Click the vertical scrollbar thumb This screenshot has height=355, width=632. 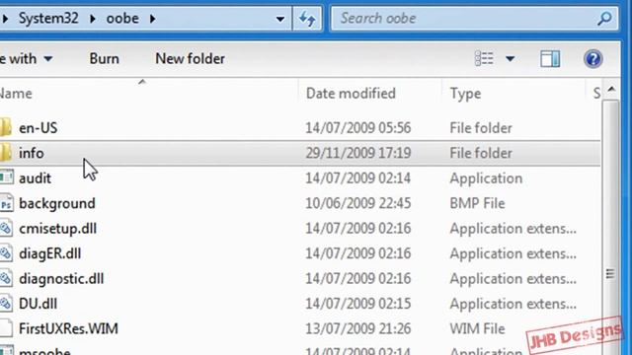click(x=610, y=226)
